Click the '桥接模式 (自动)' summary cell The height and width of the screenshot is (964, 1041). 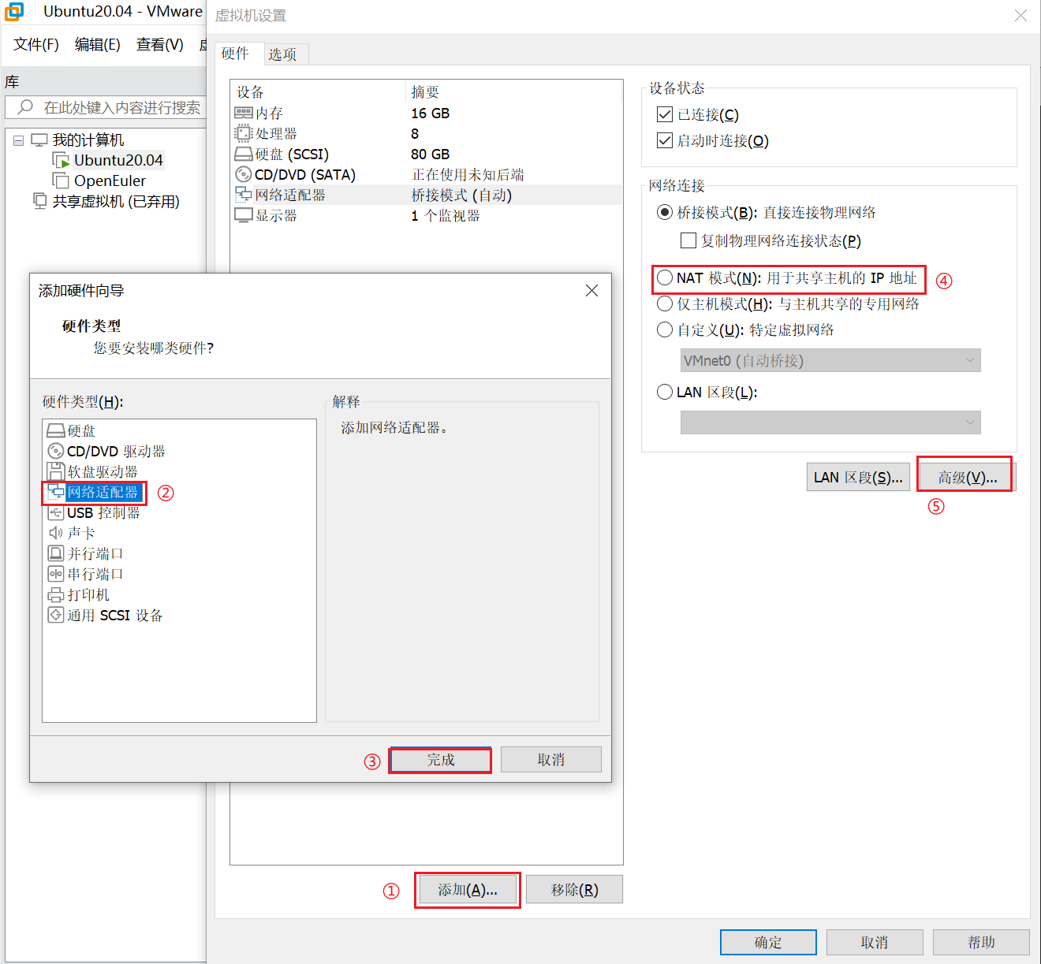pyautogui.click(x=462, y=195)
